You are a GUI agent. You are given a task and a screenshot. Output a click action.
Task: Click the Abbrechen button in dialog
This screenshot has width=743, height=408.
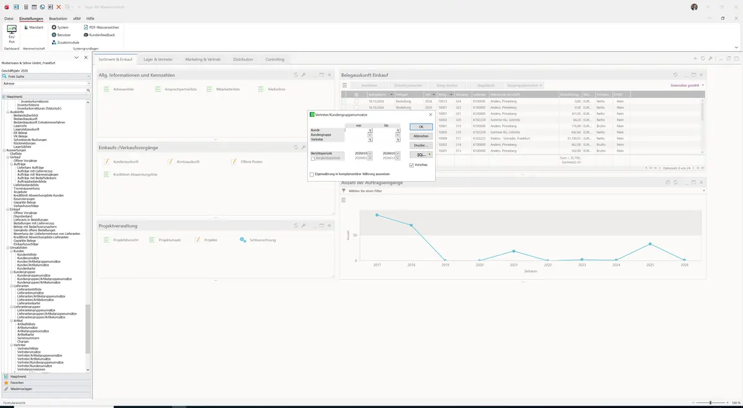[421, 136]
